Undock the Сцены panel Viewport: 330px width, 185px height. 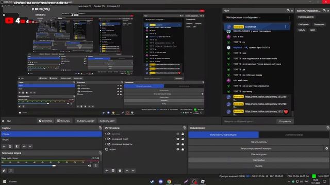[x=100, y=128]
